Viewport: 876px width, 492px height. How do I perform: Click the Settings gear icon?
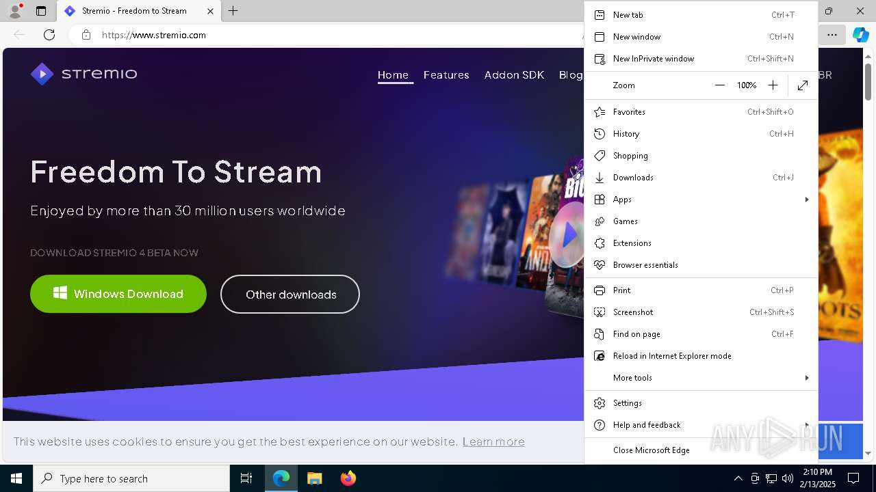coord(600,403)
